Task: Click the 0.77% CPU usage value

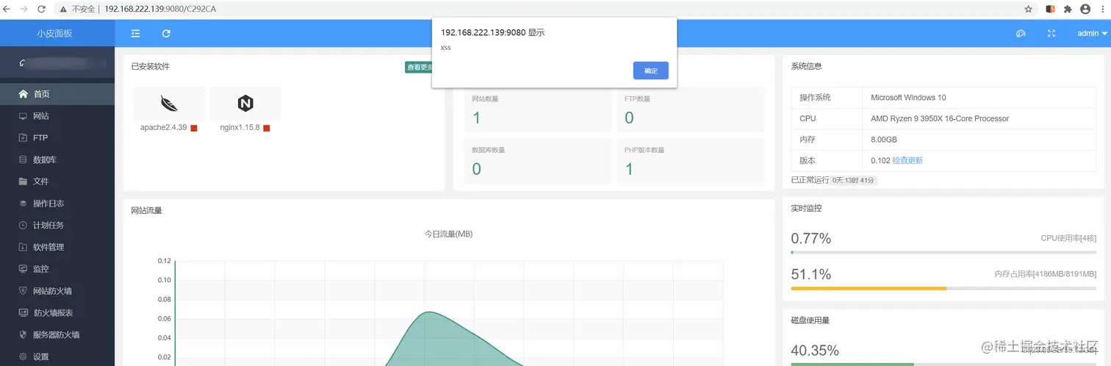Action: tap(811, 238)
